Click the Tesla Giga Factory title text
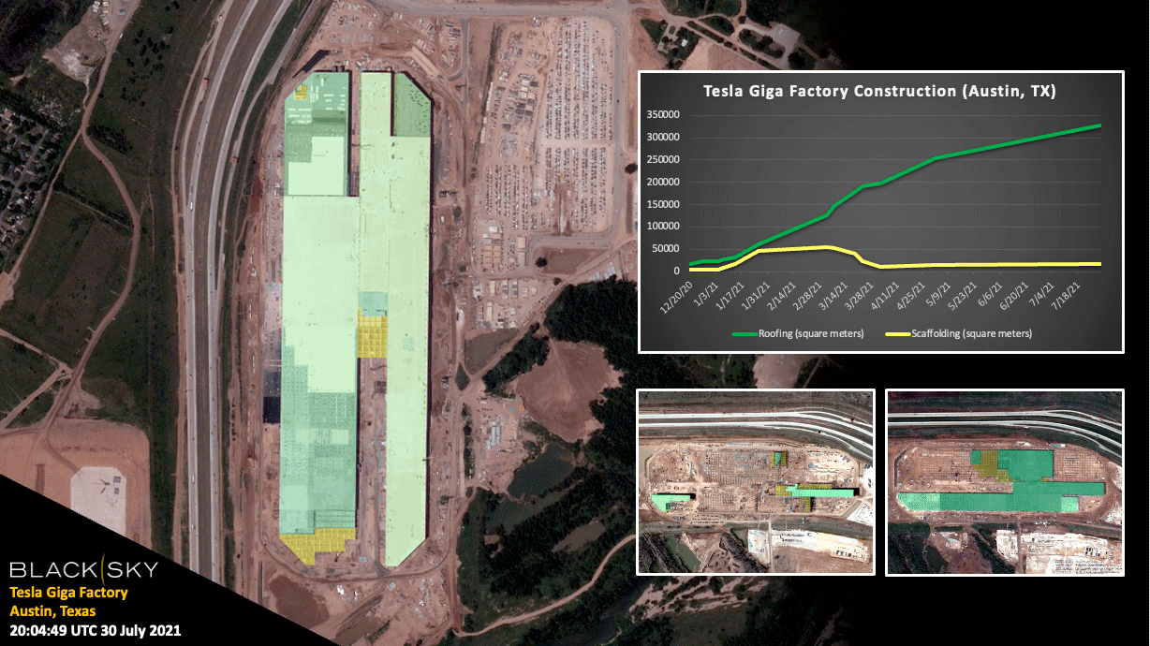The image size is (1150, 646). click(x=69, y=592)
